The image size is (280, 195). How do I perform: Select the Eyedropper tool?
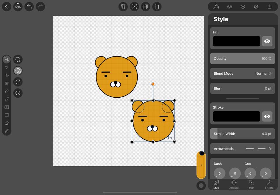(7, 131)
